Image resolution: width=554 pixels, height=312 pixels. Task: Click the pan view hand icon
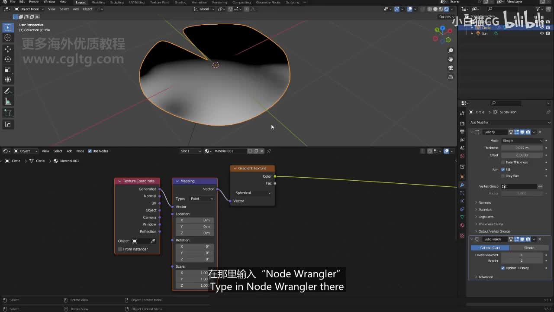click(x=451, y=59)
